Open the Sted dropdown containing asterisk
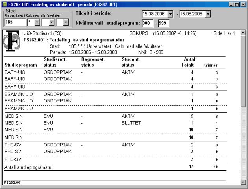 [x=37, y=22]
